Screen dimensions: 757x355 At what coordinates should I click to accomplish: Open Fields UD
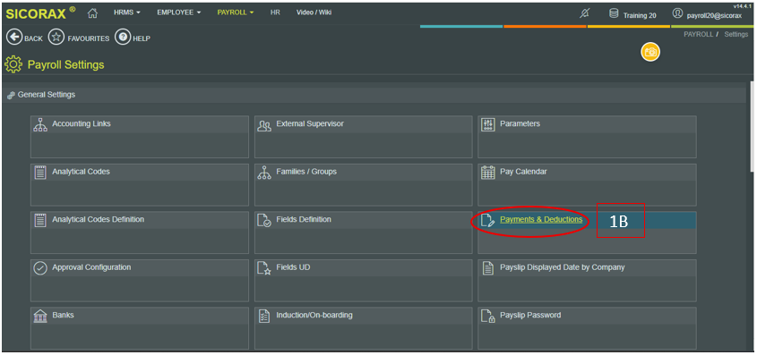(293, 266)
